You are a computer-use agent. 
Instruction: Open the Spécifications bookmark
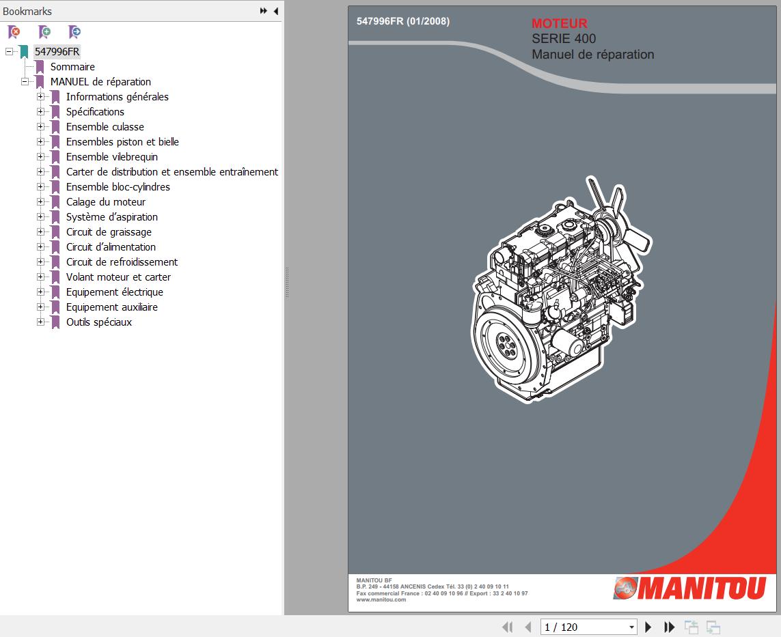tap(95, 112)
